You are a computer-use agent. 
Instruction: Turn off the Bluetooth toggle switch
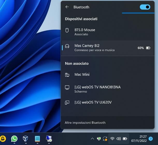[145, 7]
